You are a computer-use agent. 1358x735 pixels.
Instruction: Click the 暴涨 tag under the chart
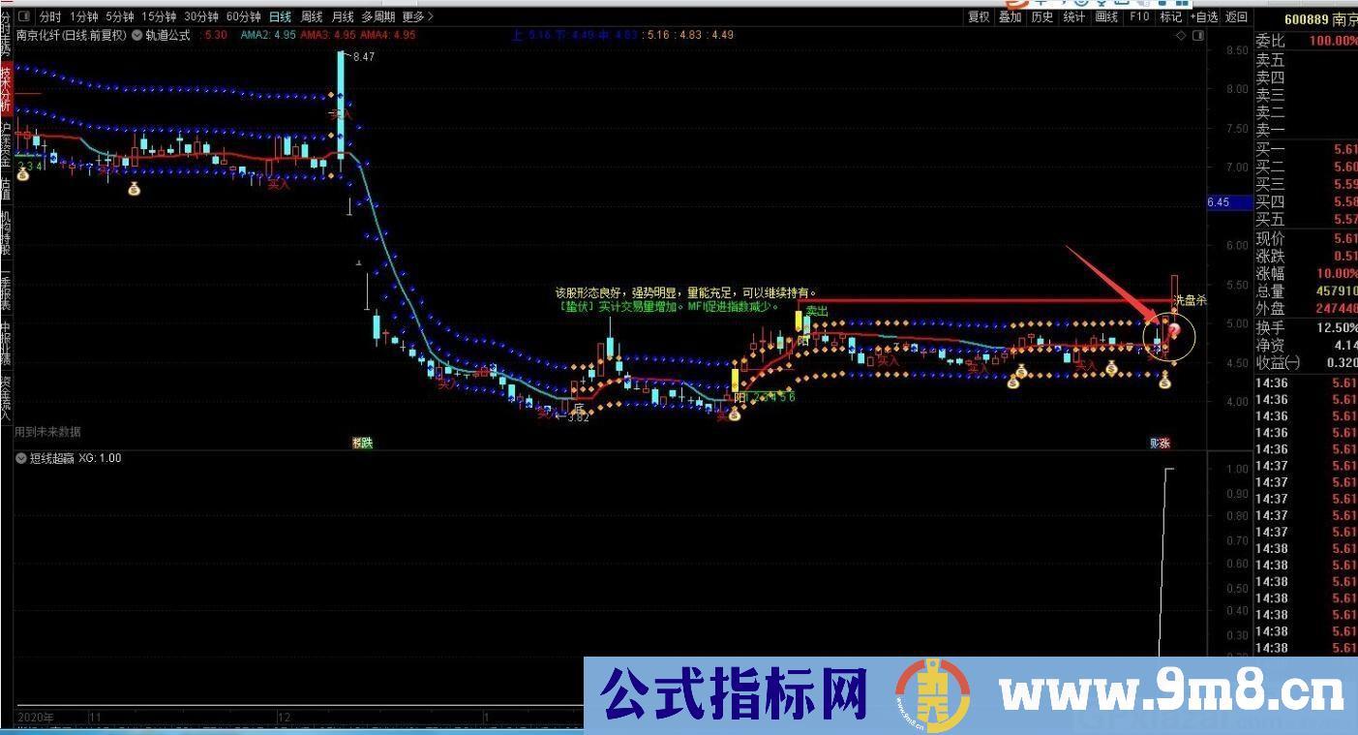tap(1160, 443)
